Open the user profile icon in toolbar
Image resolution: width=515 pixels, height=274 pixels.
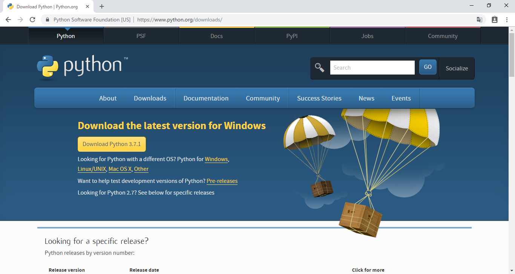click(x=495, y=20)
